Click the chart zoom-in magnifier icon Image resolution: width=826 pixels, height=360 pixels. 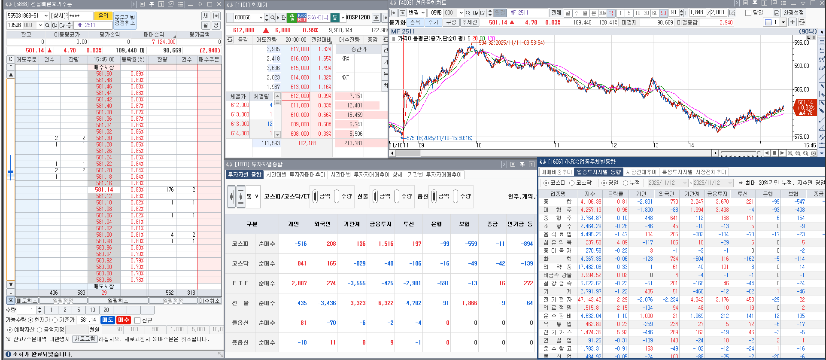pos(790,153)
